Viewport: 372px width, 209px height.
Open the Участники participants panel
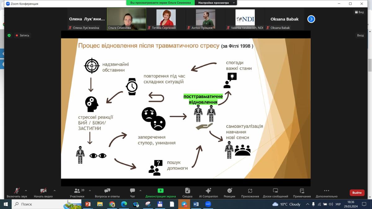click(x=77, y=193)
